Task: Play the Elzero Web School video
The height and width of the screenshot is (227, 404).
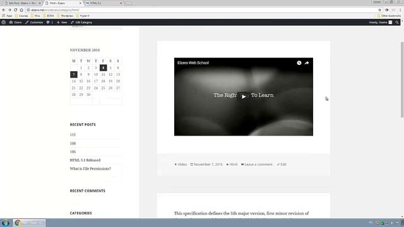Action: click(x=244, y=96)
